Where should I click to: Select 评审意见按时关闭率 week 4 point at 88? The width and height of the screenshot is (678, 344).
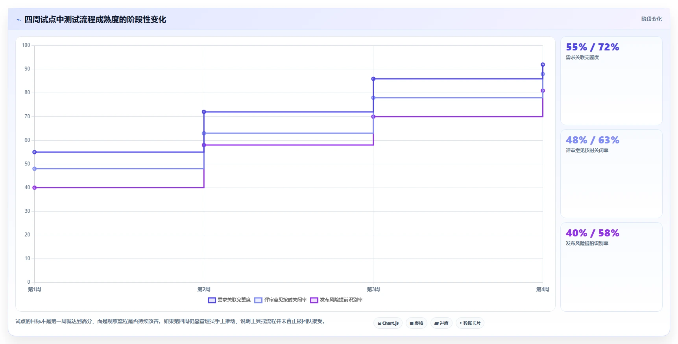[x=543, y=74]
